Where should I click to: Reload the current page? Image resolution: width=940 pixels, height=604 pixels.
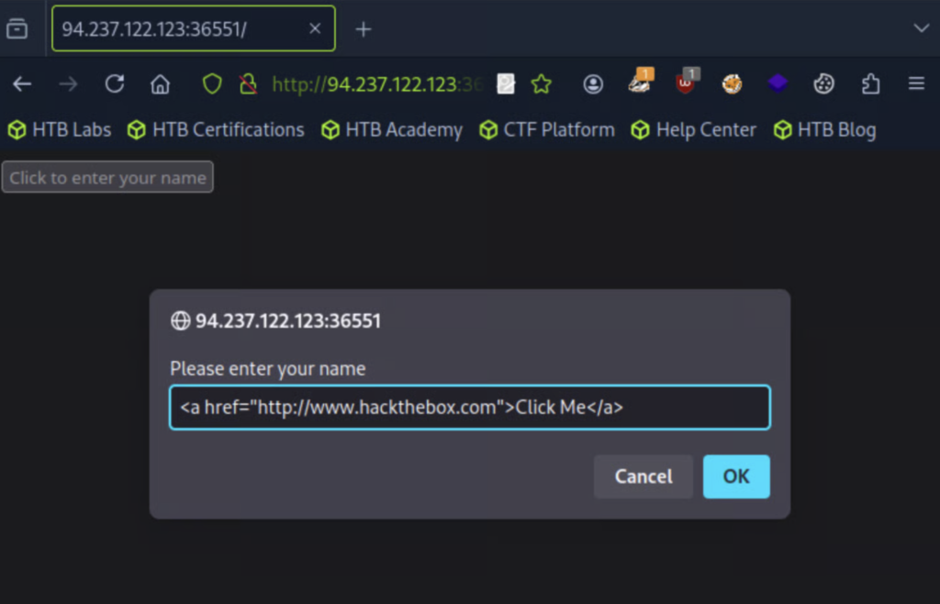(x=114, y=84)
